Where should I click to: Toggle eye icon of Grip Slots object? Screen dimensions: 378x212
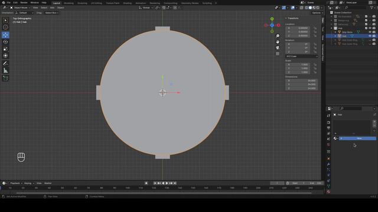(370, 32)
